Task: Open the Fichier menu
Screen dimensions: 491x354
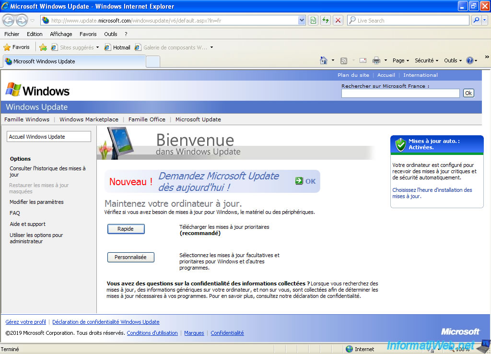Action: click(x=12, y=34)
